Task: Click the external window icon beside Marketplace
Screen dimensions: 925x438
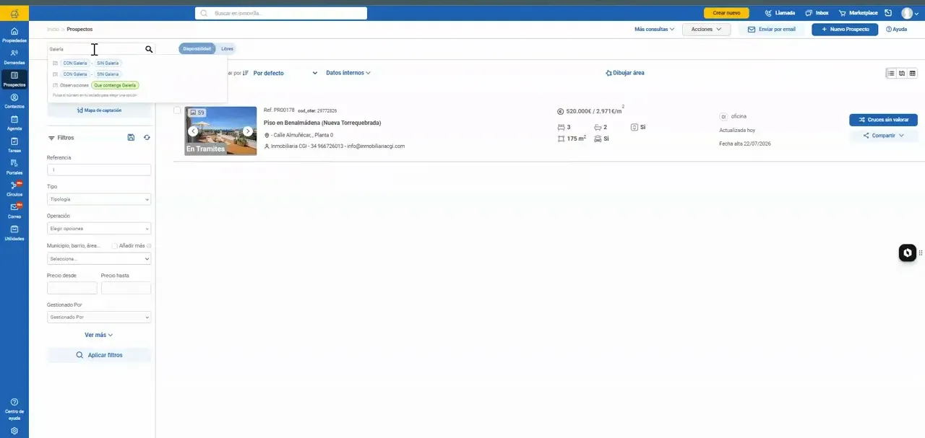Action: (887, 13)
